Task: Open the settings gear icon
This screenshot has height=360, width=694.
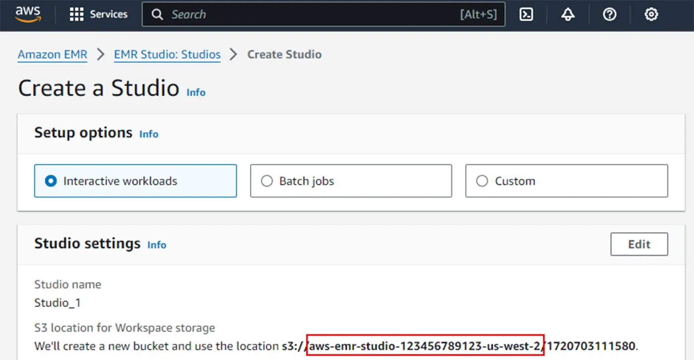Action: (651, 14)
